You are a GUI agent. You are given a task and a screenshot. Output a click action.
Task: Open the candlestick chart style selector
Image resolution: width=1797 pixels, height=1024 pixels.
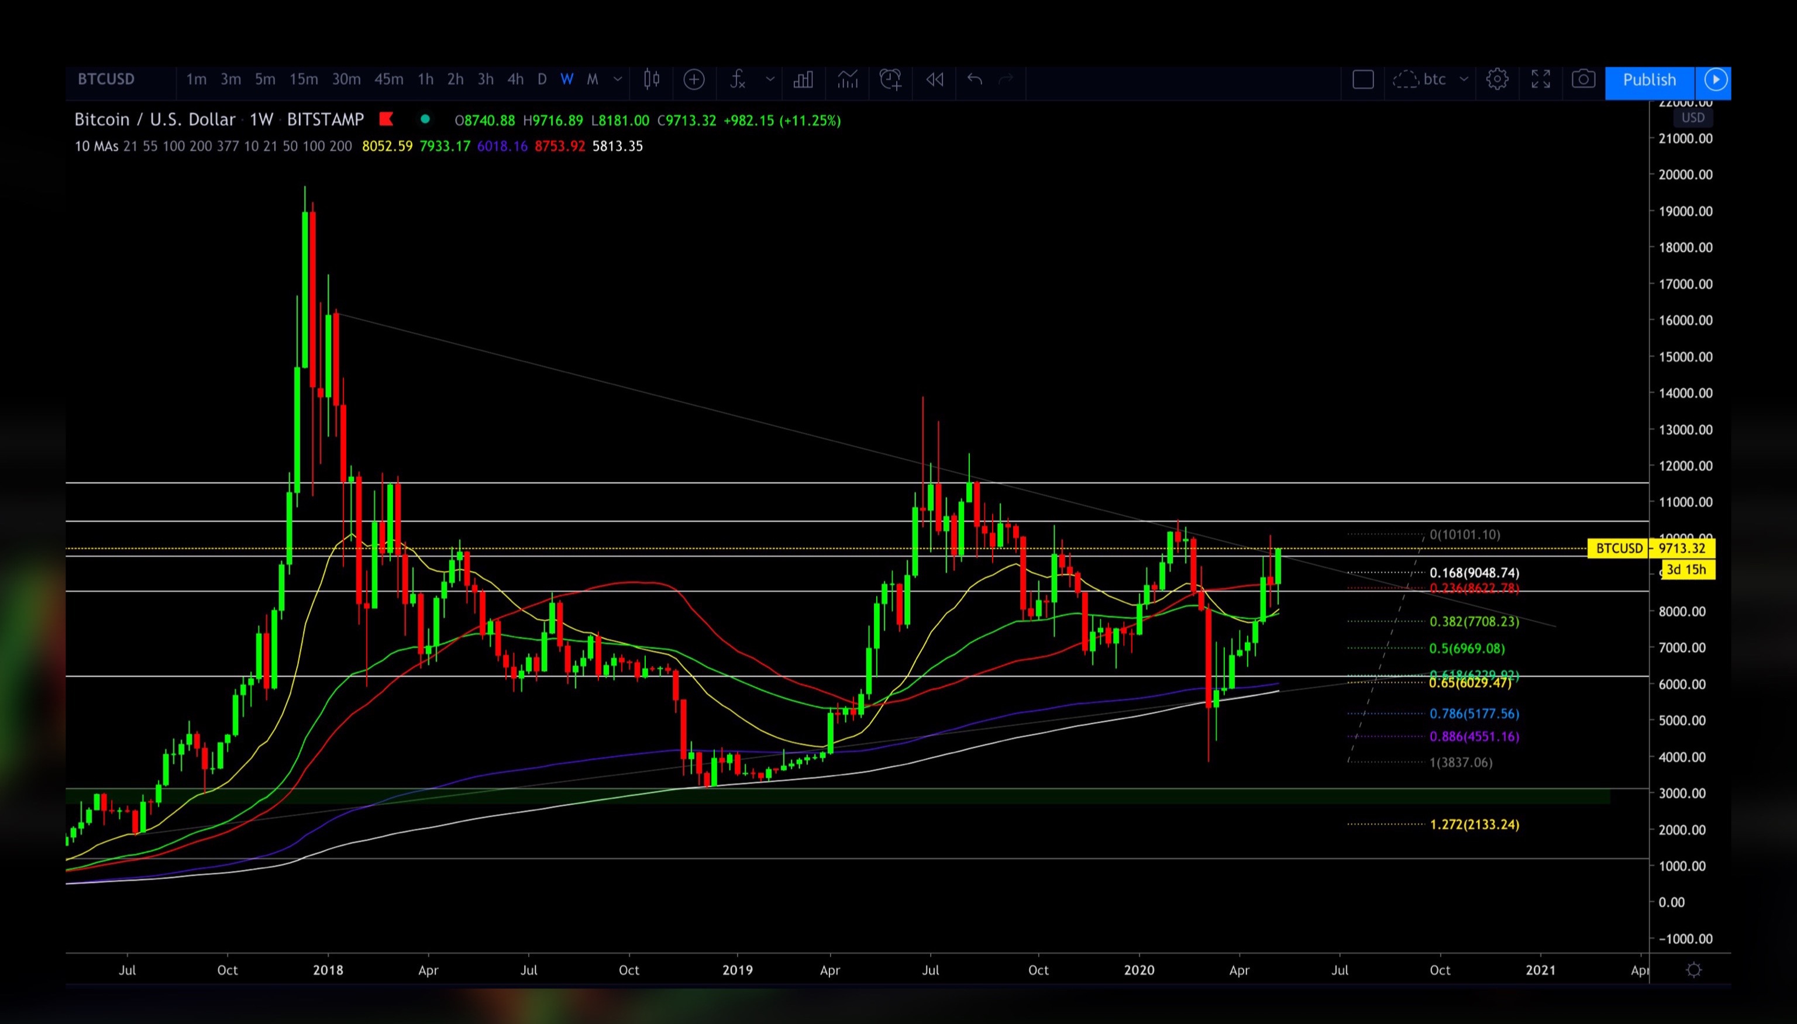coord(651,80)
